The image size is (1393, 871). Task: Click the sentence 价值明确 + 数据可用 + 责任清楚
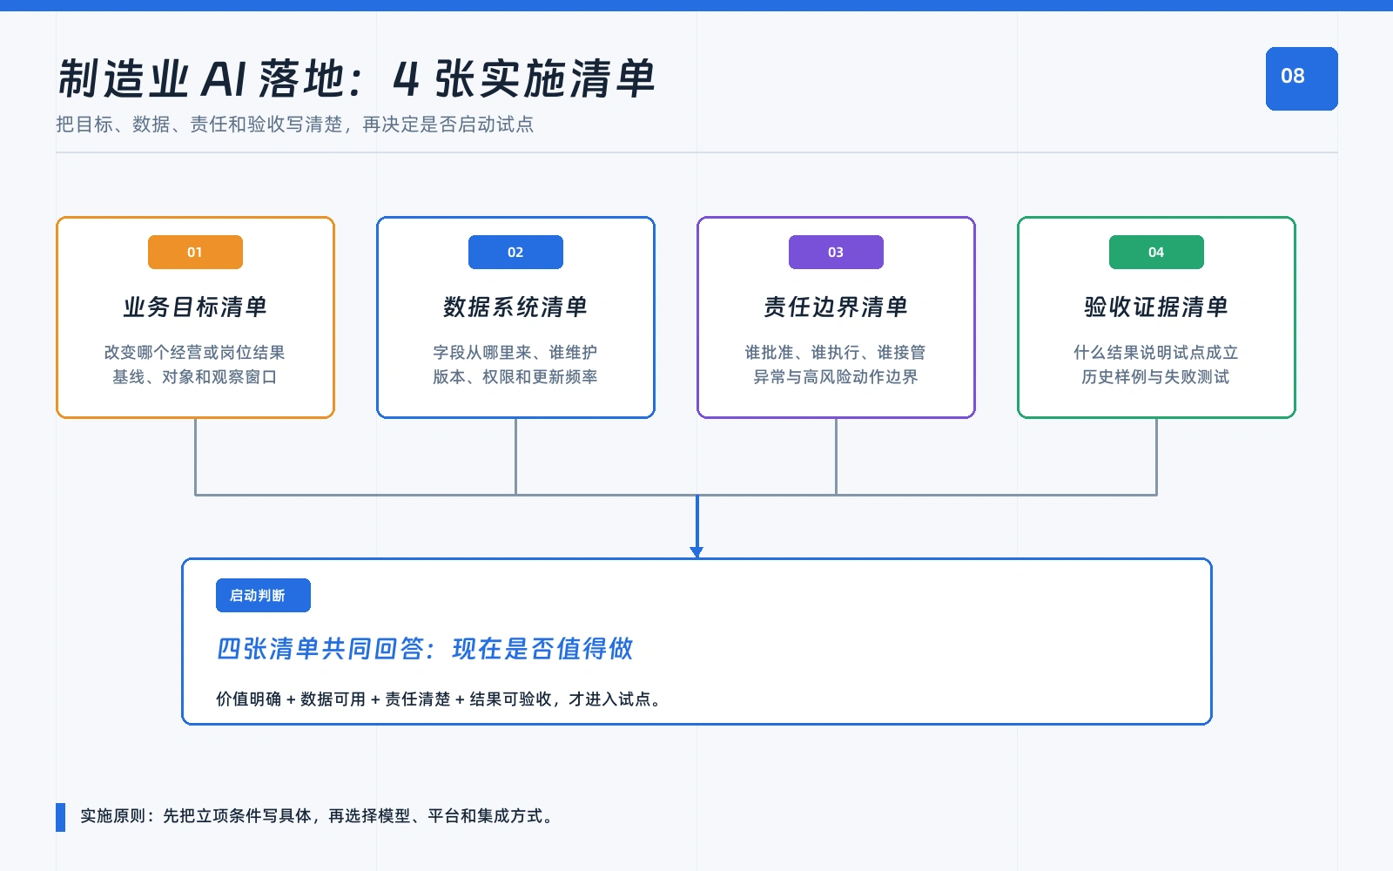click(x=333, y=699)
